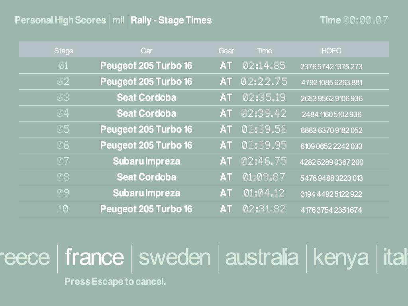The image size is (408, 306).
Task: Click the Press Escape to cancel text
Action: pos(115,282)
